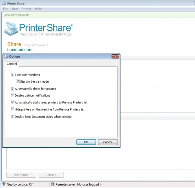Confirm options with OK button
This screenshot has height=188, width=195.
tap(86, 142)
